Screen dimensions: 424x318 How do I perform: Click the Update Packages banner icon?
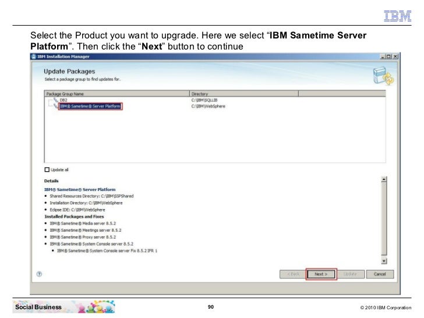[383, 76]
